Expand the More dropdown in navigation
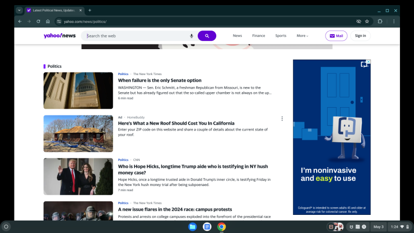 [302, 36]
